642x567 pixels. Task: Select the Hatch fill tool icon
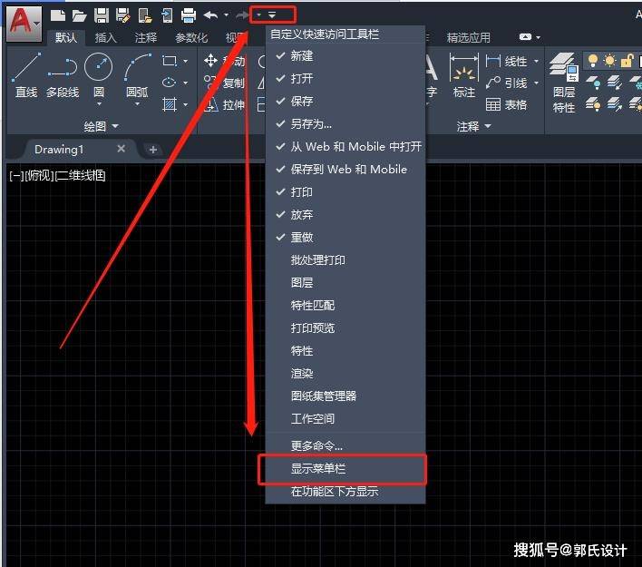click(x=170, y=104)
